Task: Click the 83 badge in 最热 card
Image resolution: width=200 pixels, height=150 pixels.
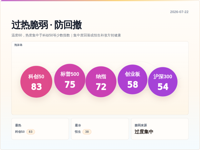Action: pos(31,132)
